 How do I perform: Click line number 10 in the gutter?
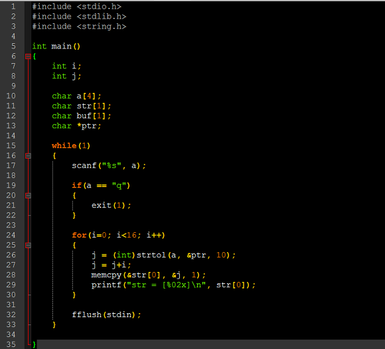[x=11, y=96]
